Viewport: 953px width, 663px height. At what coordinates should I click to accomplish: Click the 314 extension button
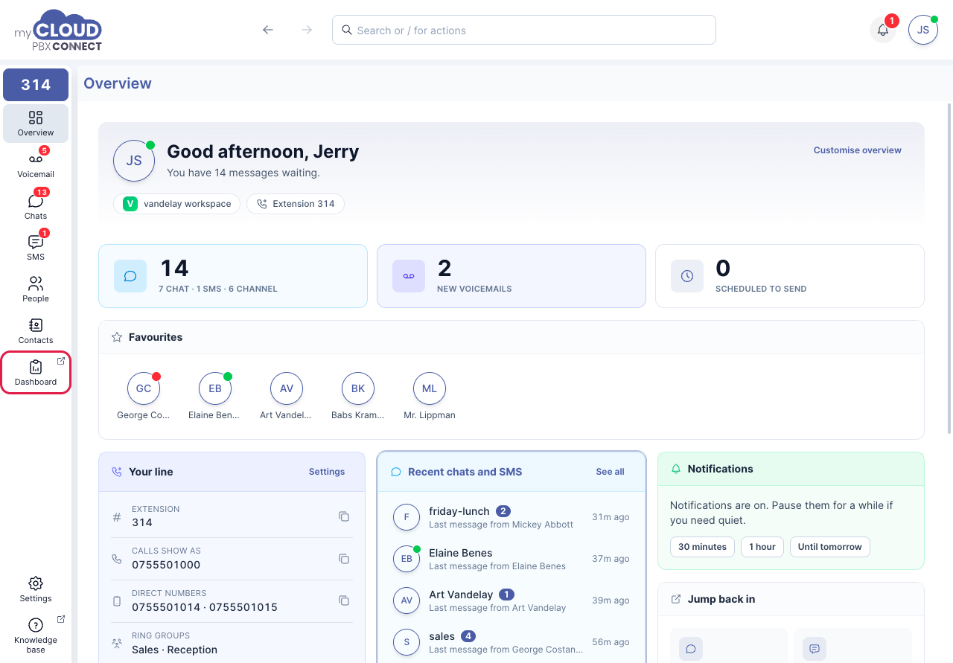36,85
